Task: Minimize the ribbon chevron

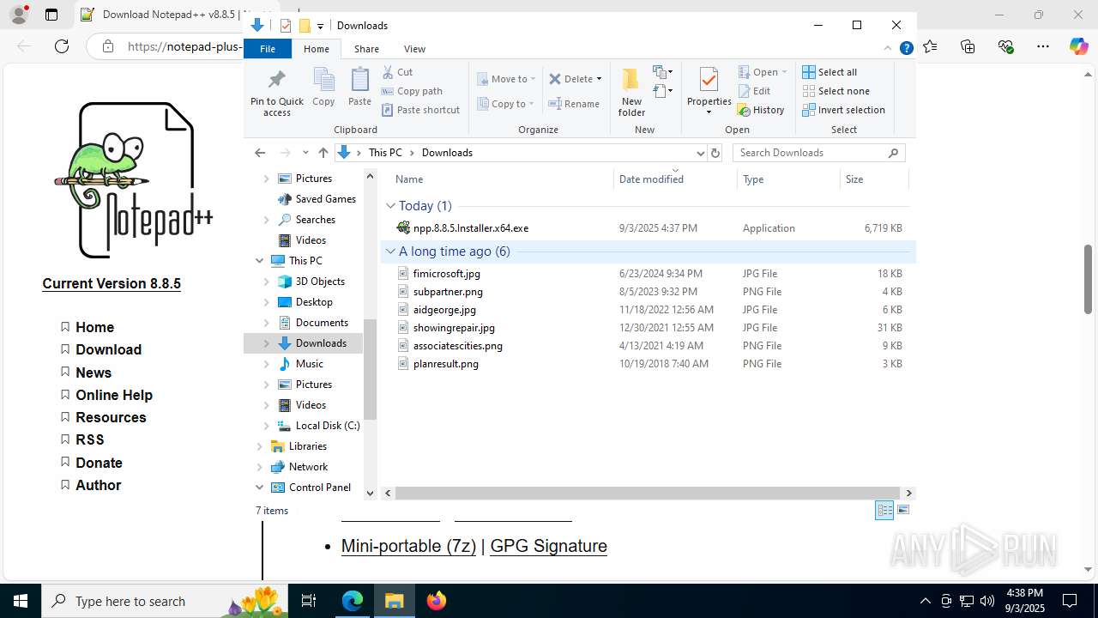Action: [x=888, y=49]
